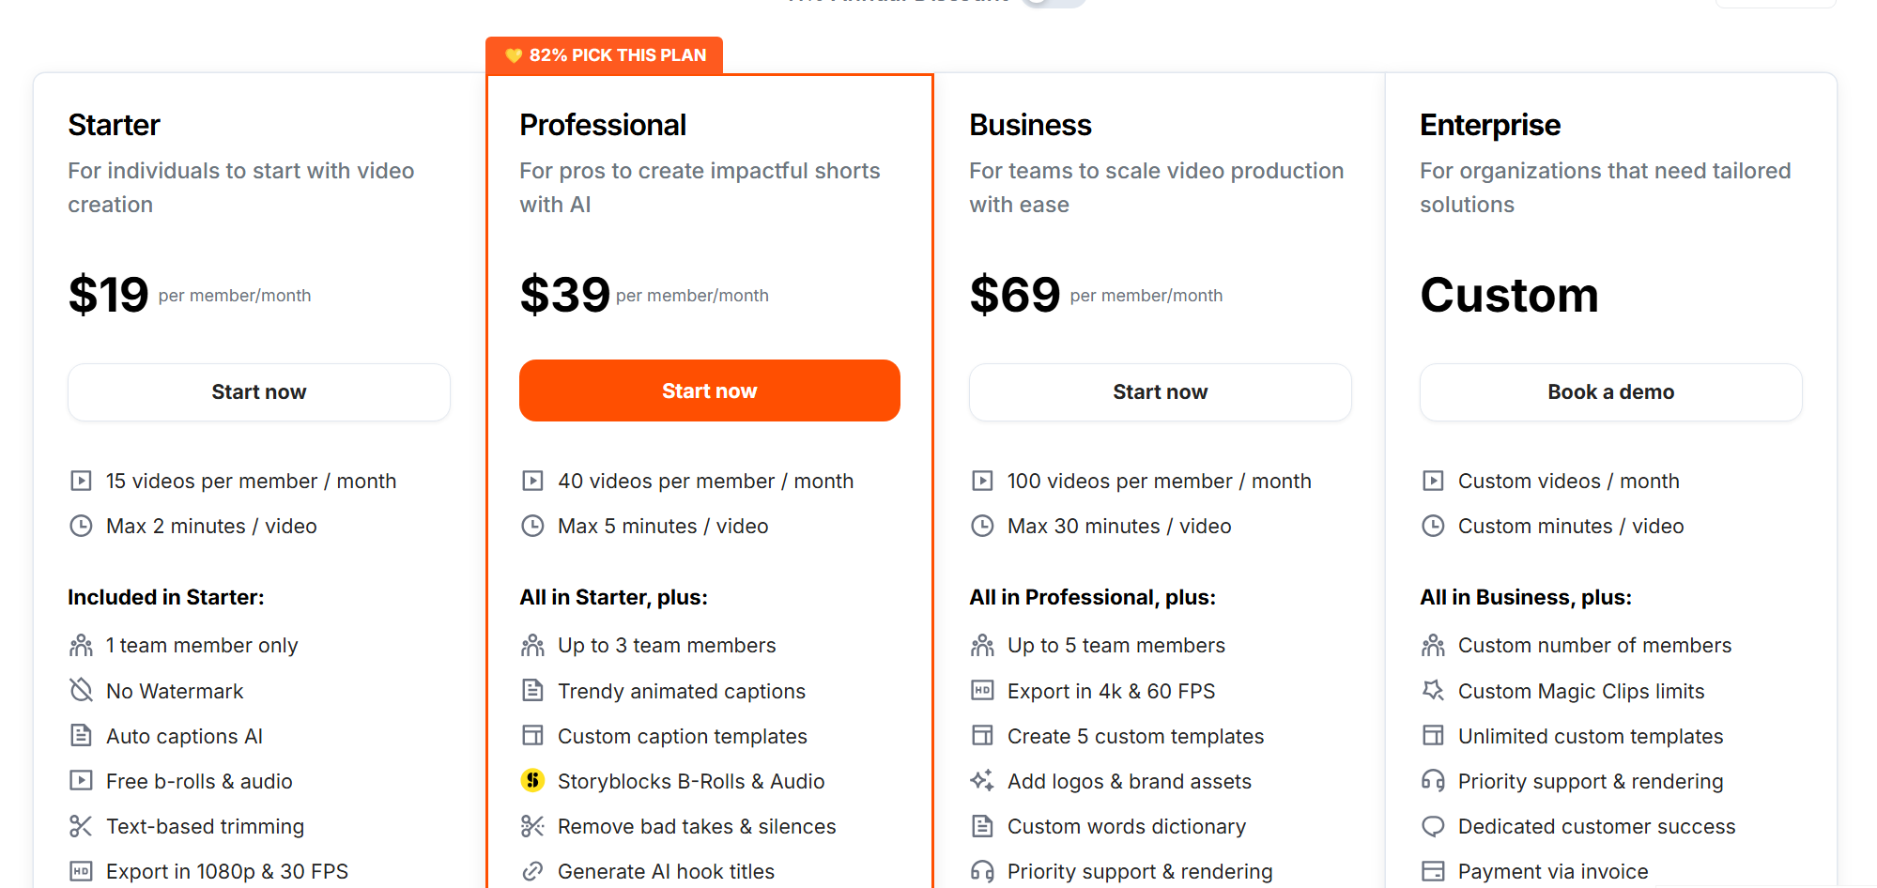Viewport: 1877px width, 888px height.
Task: Click the heart icon in plan badge
Action: pos(514,55)
